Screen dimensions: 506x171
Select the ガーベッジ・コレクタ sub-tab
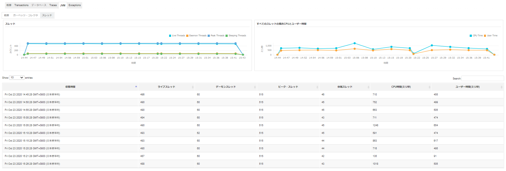[x=26, y=15]
